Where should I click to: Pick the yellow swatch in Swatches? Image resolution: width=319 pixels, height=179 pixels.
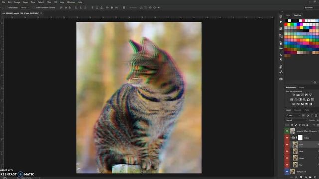coord(289,24)
